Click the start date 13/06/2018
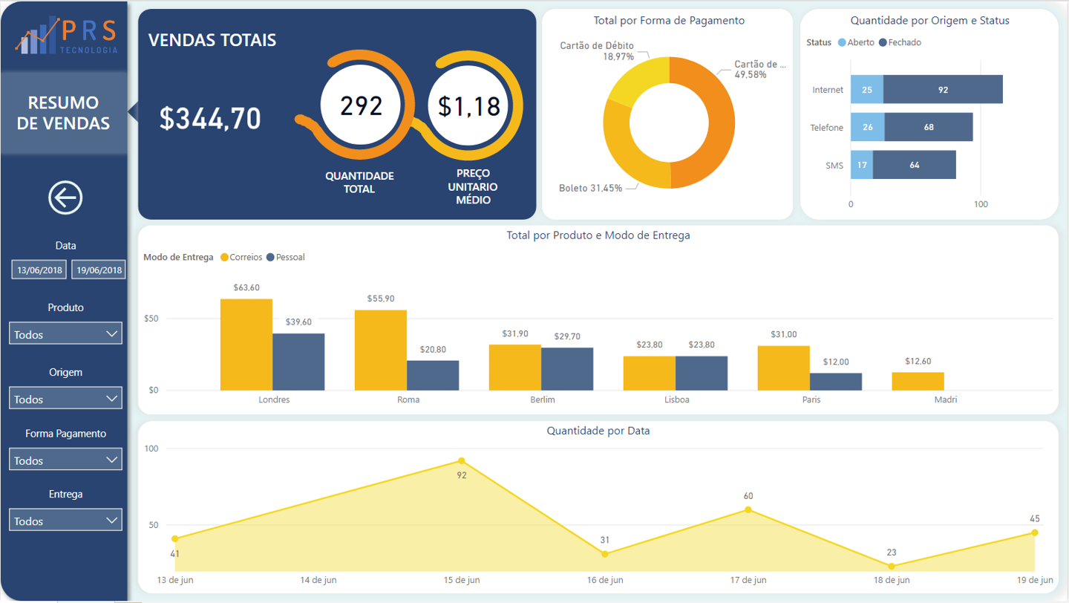The width and height of the screenshot is (1069, 603). tap(39, 270)
